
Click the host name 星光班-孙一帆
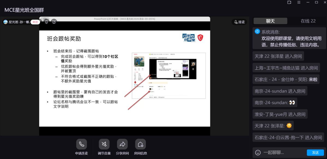tap(19, 22)
